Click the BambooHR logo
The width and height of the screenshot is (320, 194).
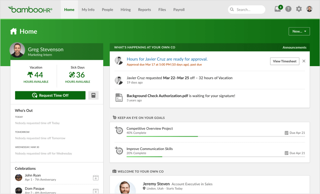point(30,9)
